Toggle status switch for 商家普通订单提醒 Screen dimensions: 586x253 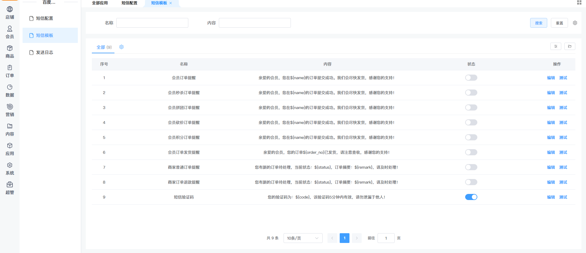coord(471,167)
